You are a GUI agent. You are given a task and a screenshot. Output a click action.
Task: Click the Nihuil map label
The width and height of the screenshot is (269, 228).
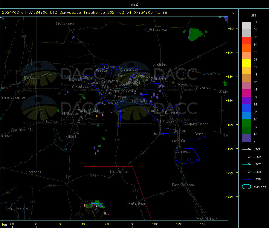71,137
